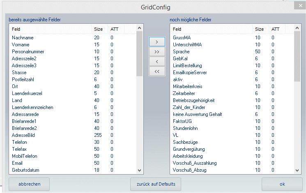Click the Size column header in right list
This screenshot has width=306, height=193.
point(259,29)
